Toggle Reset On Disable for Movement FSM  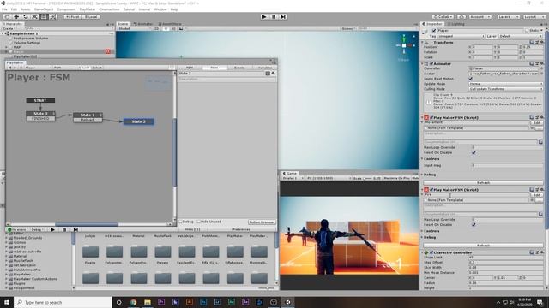pos(474,152)
